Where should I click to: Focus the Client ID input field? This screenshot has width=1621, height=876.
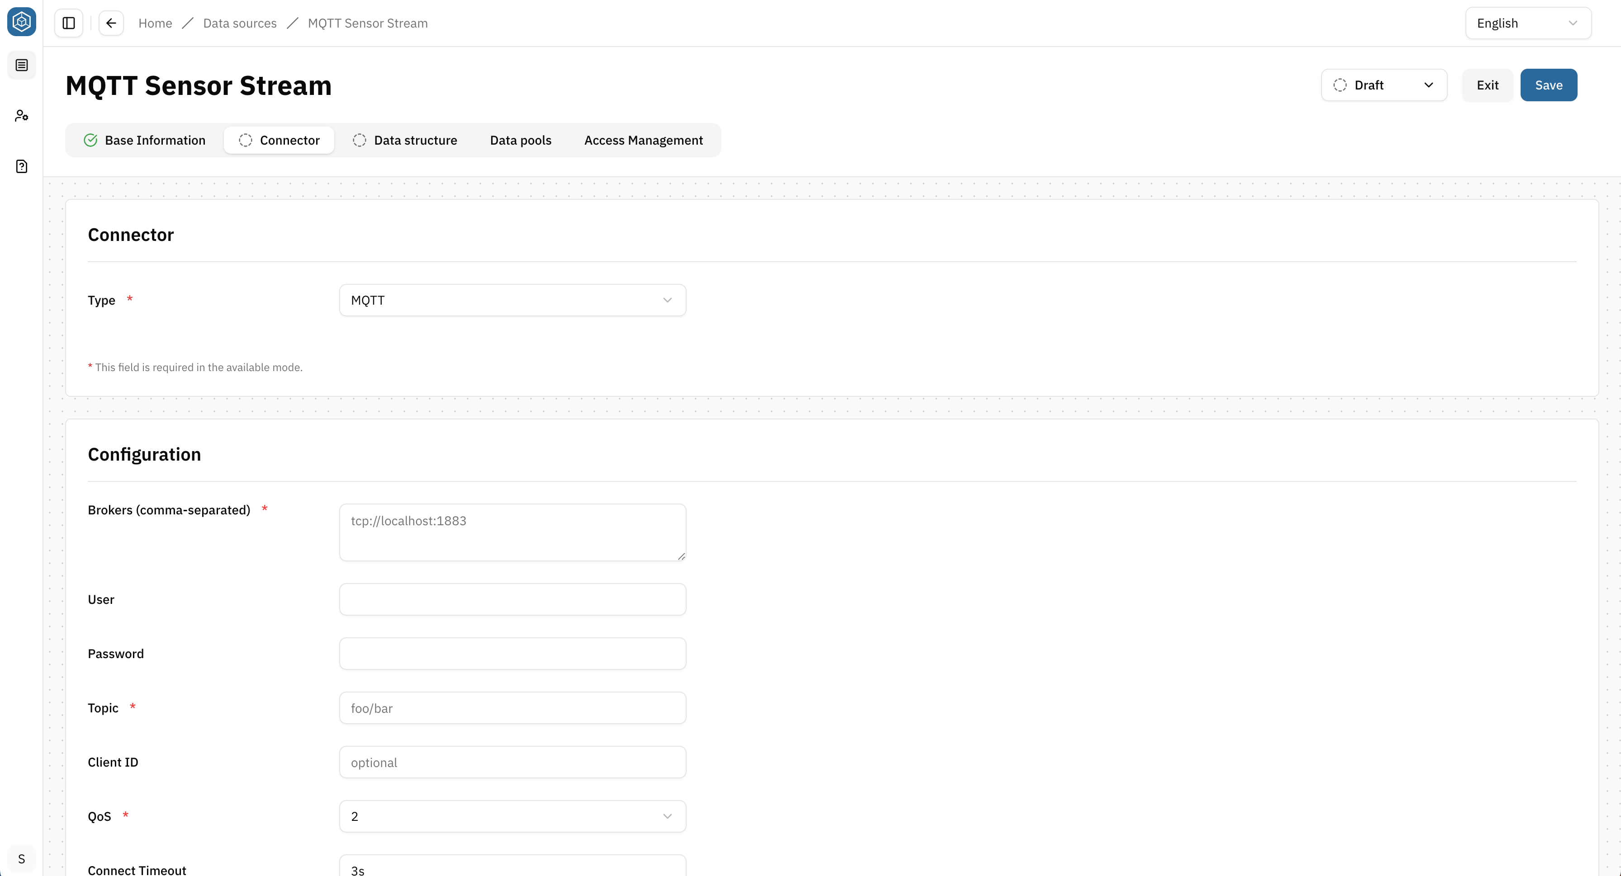coord(512,762)
